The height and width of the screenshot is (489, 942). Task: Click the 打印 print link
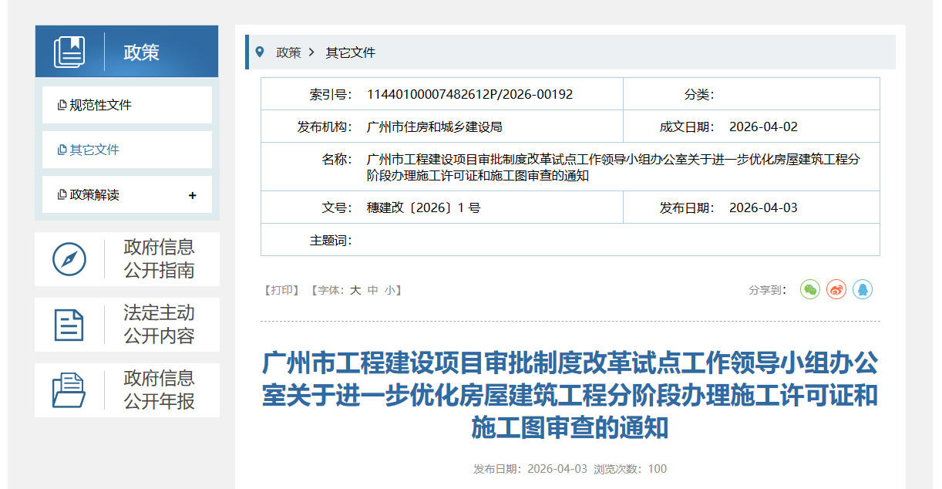tap(281, 290)
